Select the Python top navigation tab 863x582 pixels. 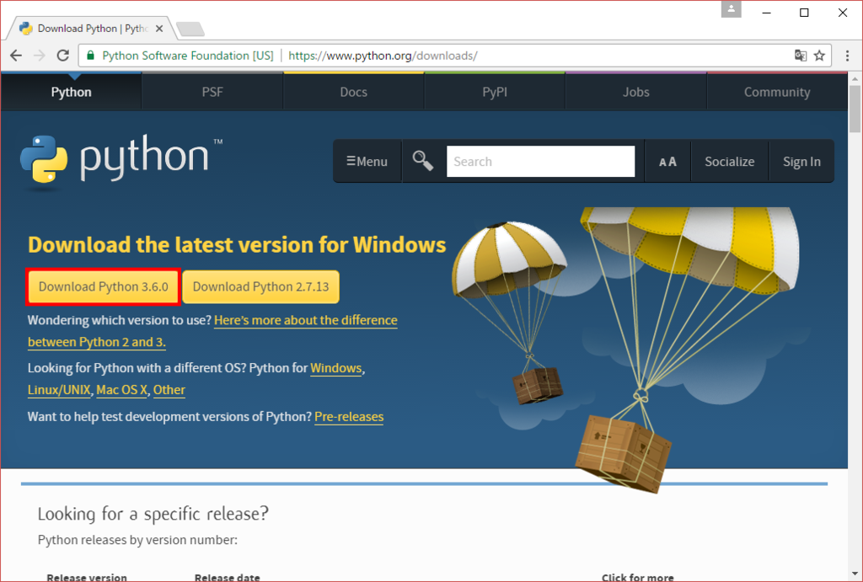(x=71, y=92)
